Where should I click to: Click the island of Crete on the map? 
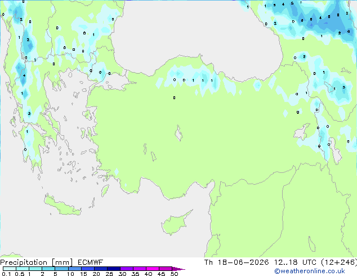click(x=61, y=206)
